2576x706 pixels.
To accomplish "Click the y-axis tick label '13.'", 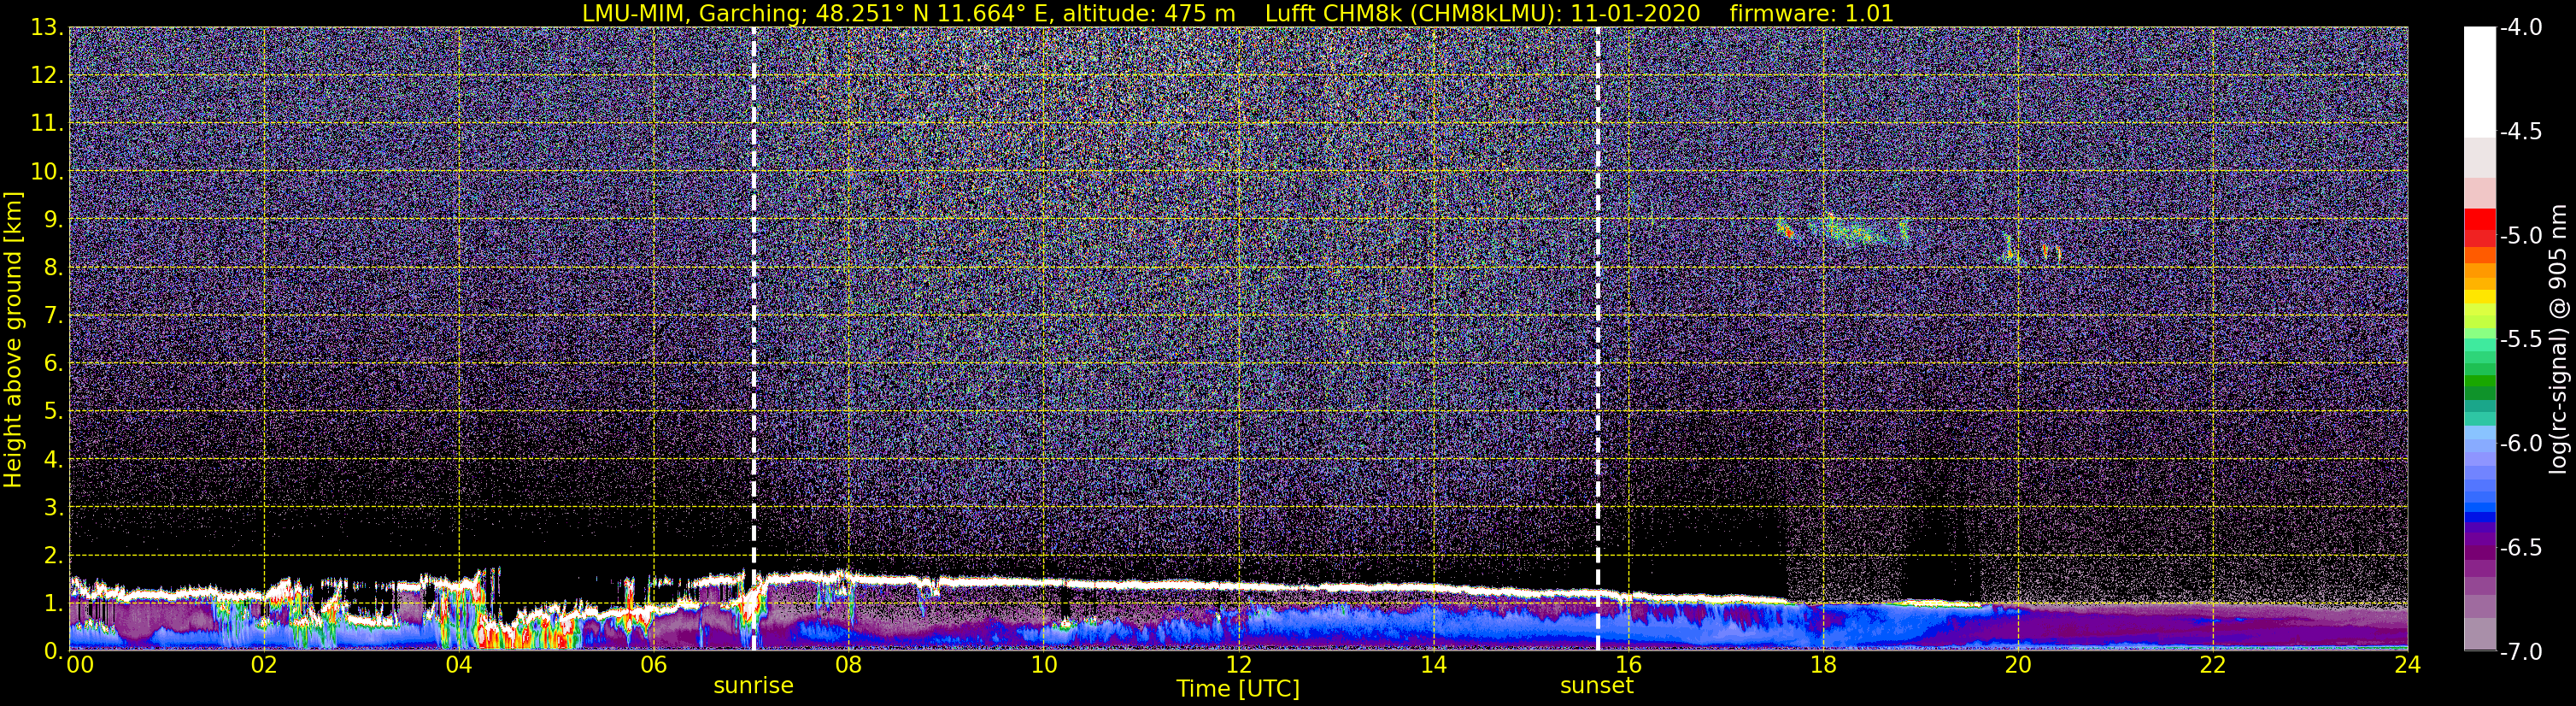I will [47, 28].
